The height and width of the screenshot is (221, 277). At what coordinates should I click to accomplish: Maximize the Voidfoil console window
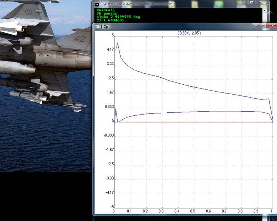pyautogui.click(x=252, y=3)
